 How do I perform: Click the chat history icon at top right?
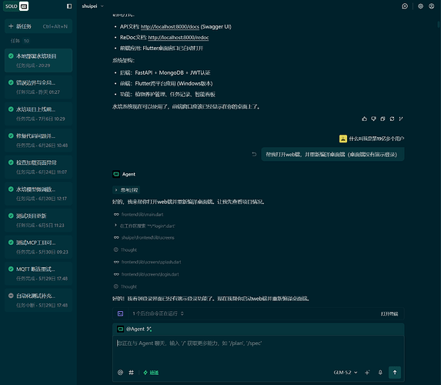click(405, 6)
